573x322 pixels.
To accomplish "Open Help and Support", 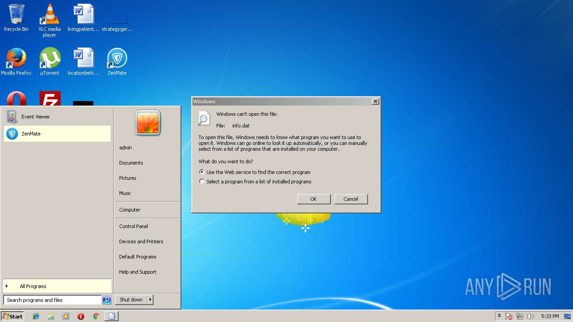I will [x=137, y=272].
